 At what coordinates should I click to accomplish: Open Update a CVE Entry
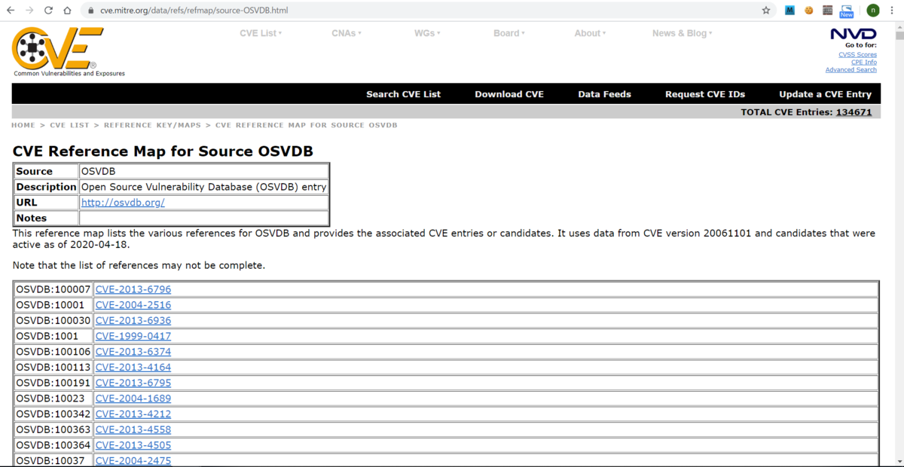(x=825, y=94)
